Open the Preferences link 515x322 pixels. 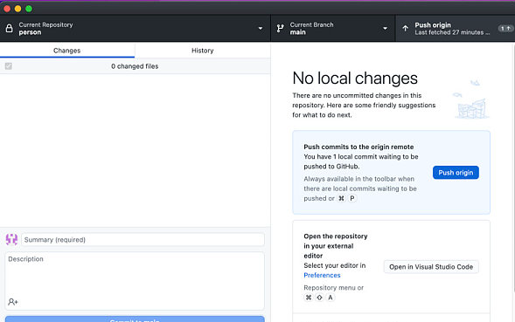[322, 276]
